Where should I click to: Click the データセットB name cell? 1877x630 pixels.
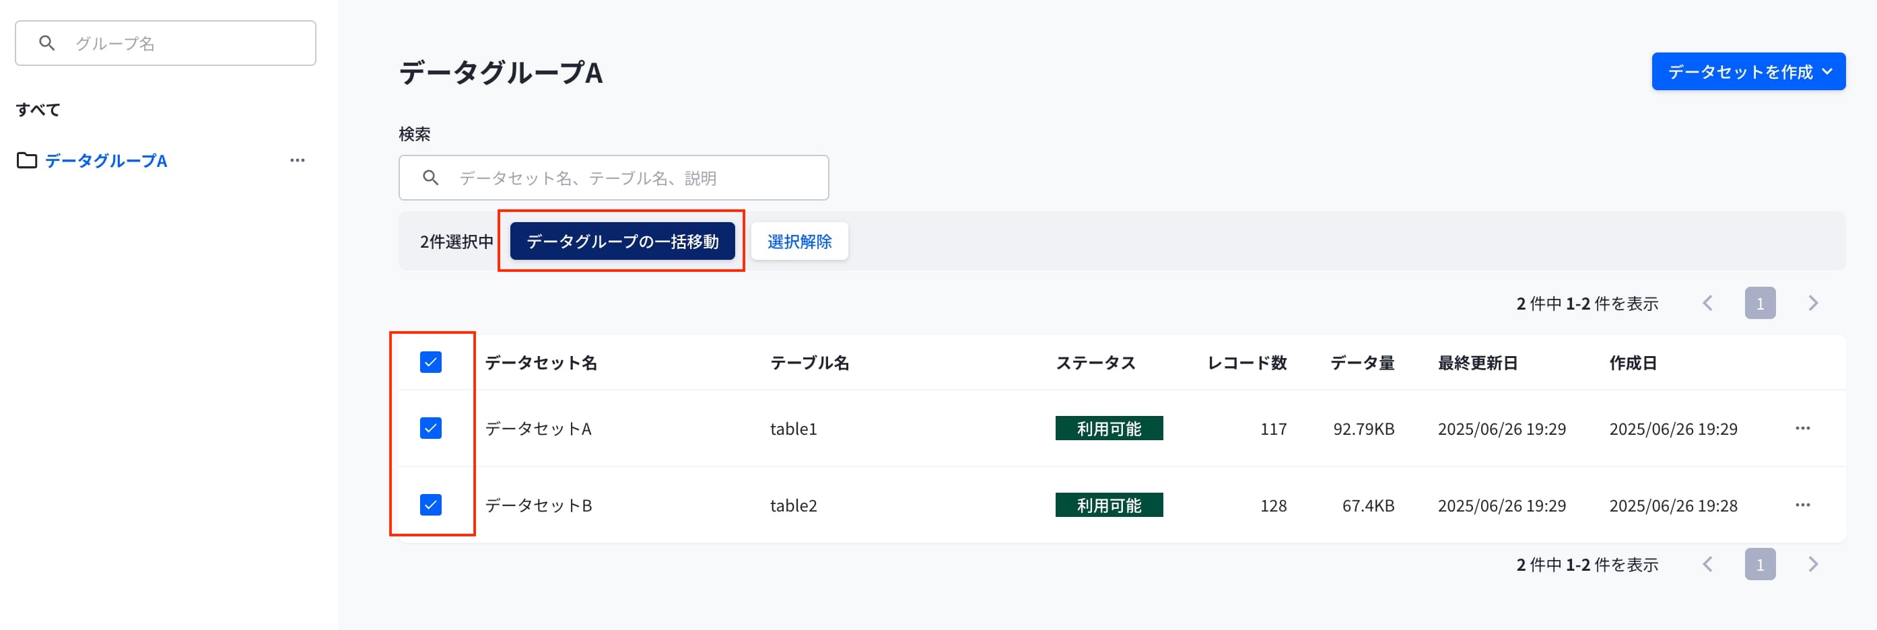pos(539,505)
